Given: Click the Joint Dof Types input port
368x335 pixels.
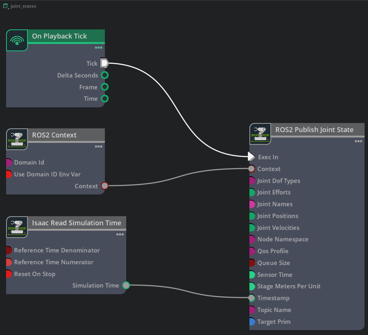Looking at the screenshot, I should pos(252,181).
